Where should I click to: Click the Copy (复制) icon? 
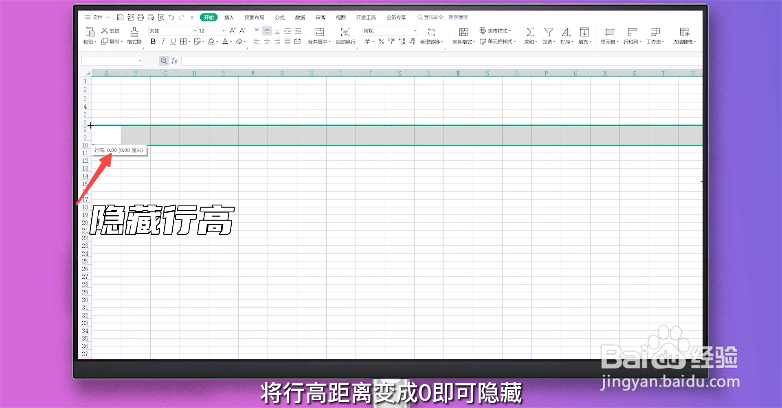pyautogui.click(x=104, y=41)
